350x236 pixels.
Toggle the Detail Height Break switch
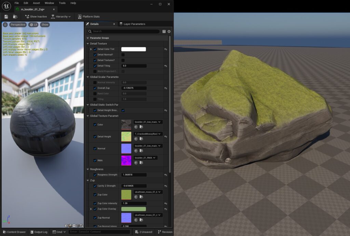[x=123, y=110]
